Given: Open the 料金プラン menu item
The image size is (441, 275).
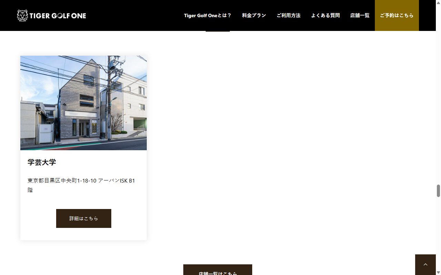Looking at the screenshot, I should pos(254,15).
